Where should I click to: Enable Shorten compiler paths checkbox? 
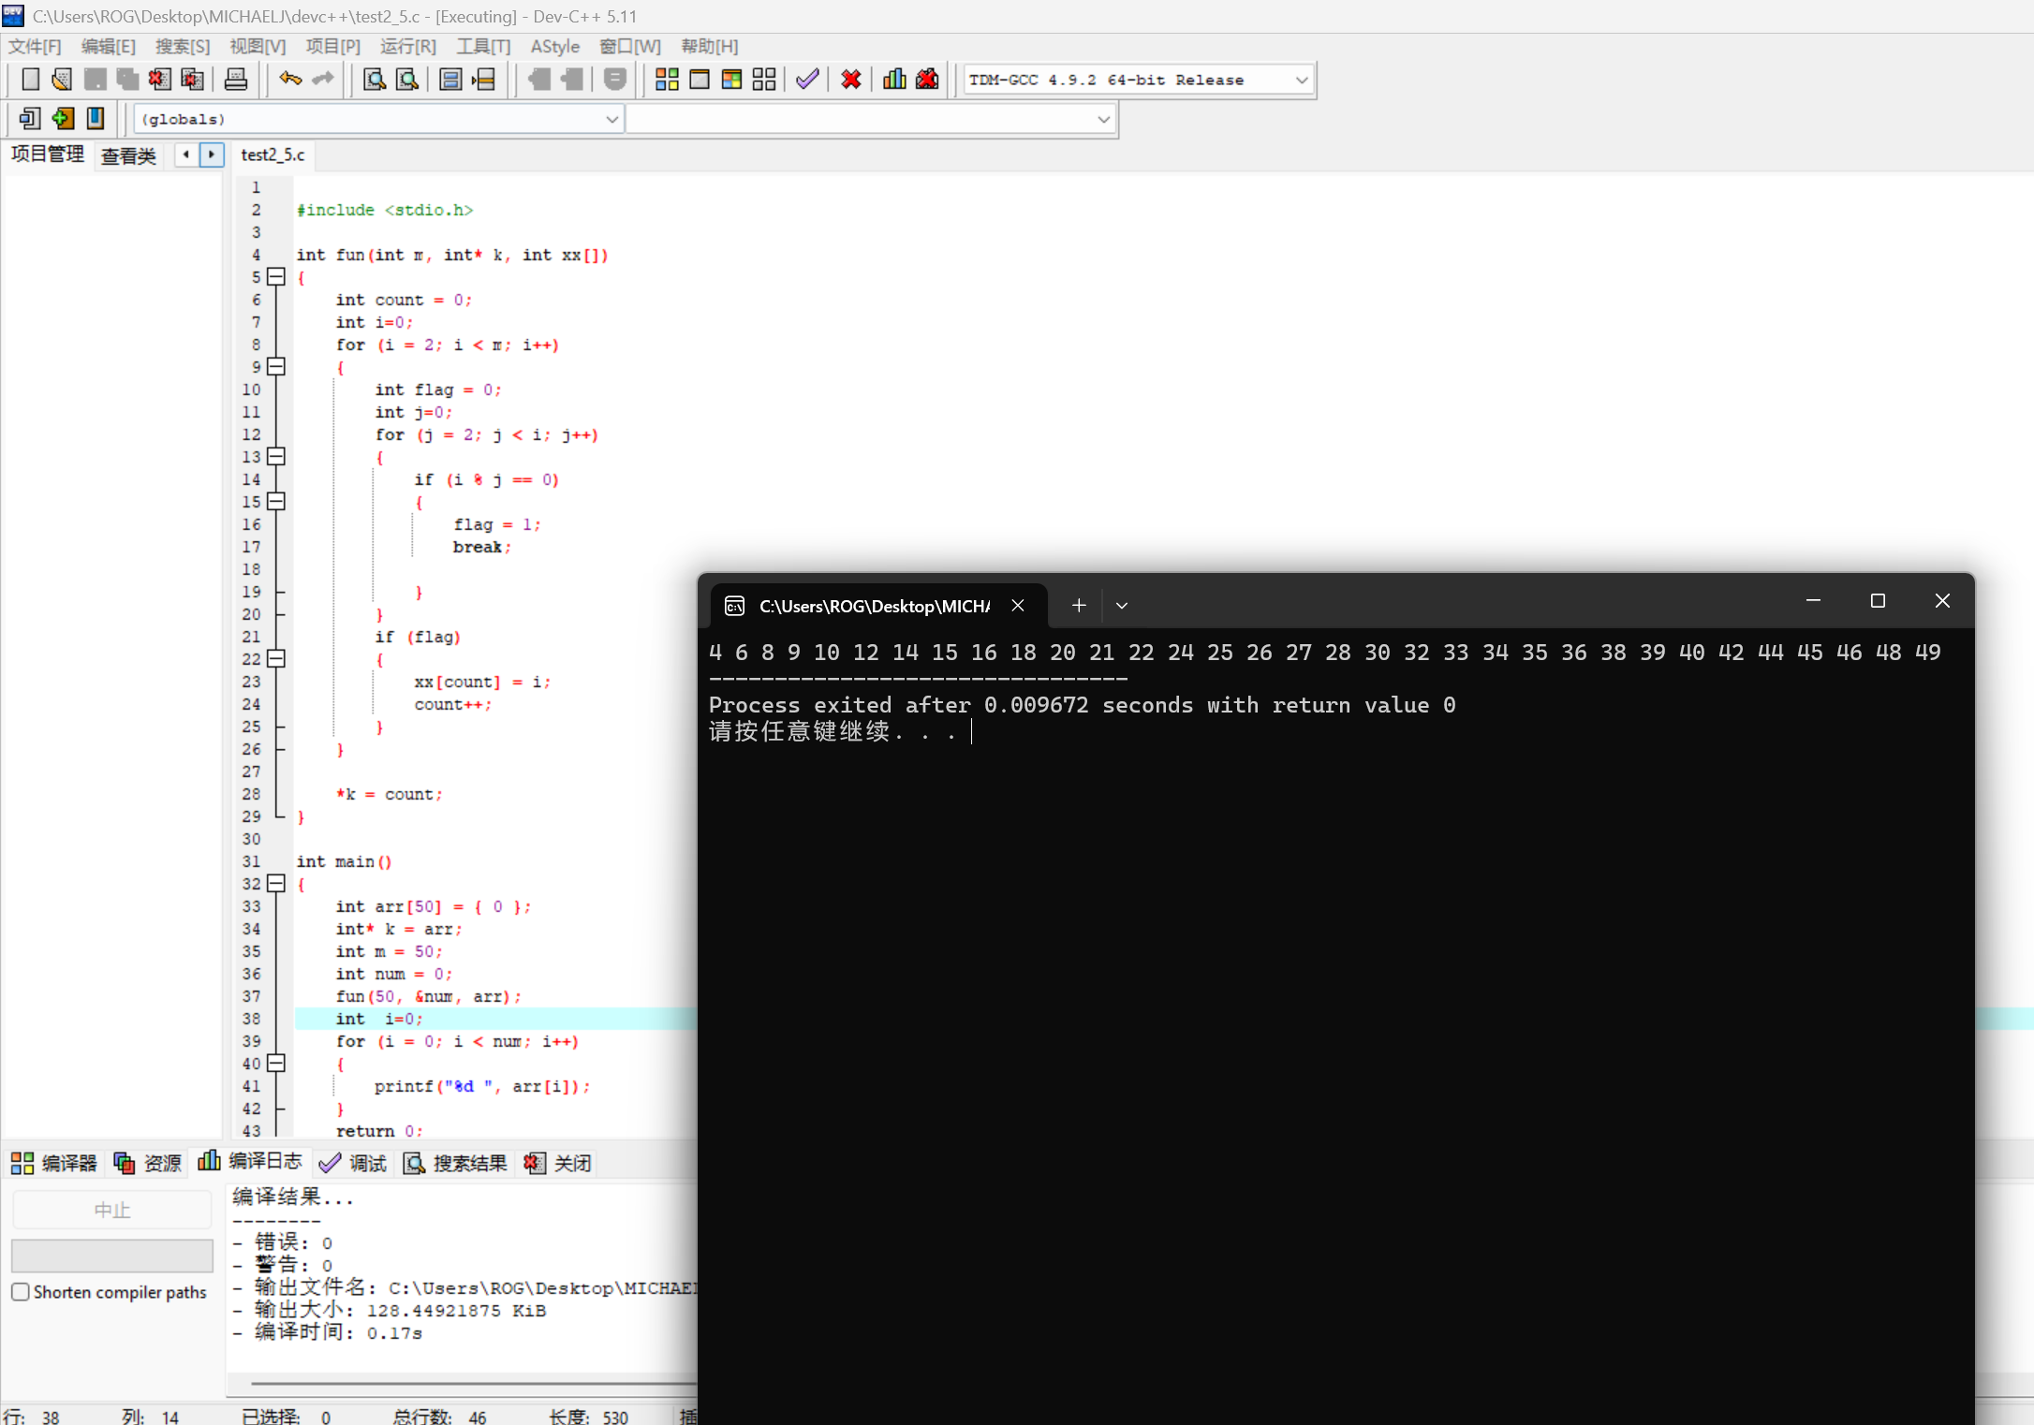coord(21,1292)
